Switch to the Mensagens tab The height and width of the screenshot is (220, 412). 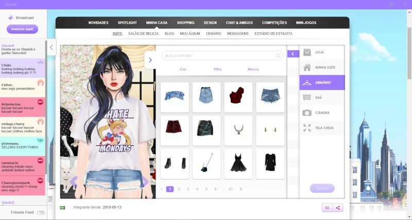coord(238,33)
